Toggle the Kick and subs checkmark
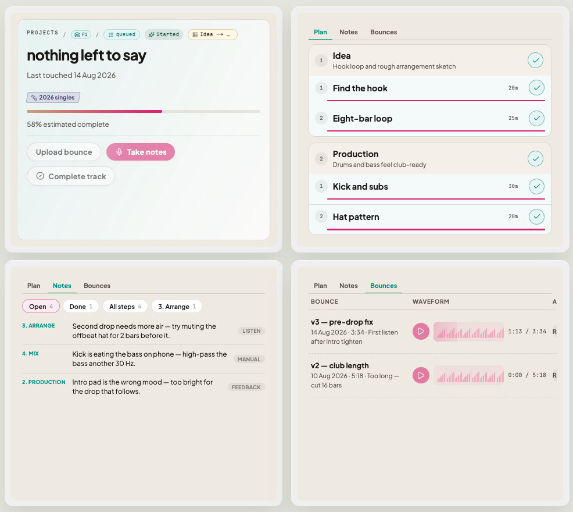This screenshot has width=573, height=512. point(536,186)
